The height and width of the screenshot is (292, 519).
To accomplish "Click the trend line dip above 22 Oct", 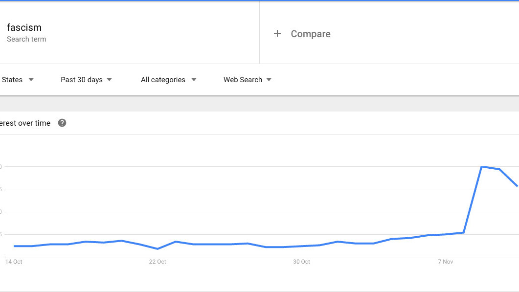I will click(x=158, y=248).
